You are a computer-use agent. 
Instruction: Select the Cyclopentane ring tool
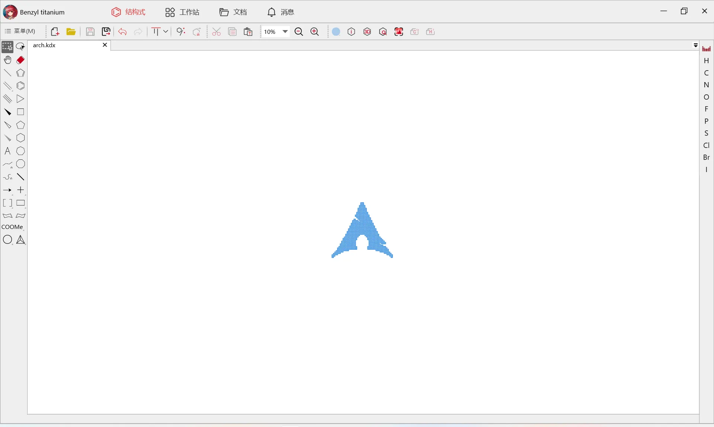[20, 125]
